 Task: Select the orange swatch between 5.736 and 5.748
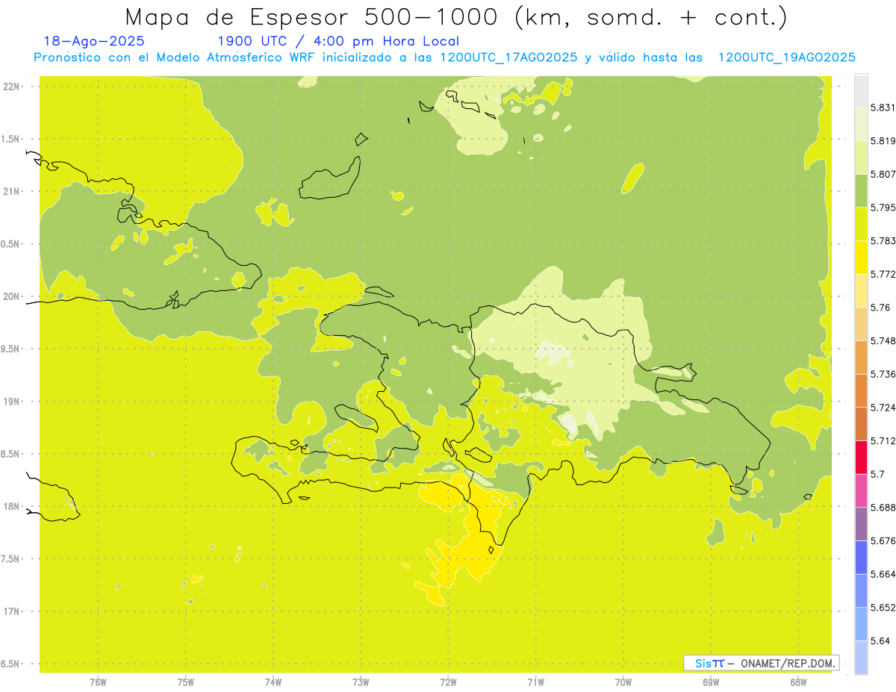point(861,357)
